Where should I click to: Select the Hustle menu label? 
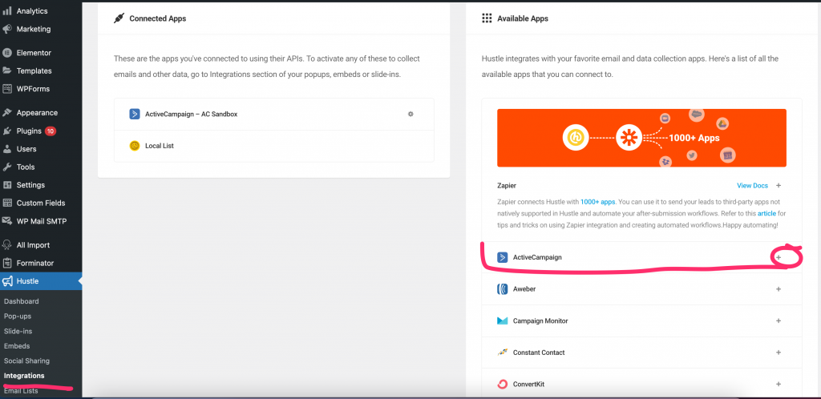pyautogui.click(x=27, y=281)
